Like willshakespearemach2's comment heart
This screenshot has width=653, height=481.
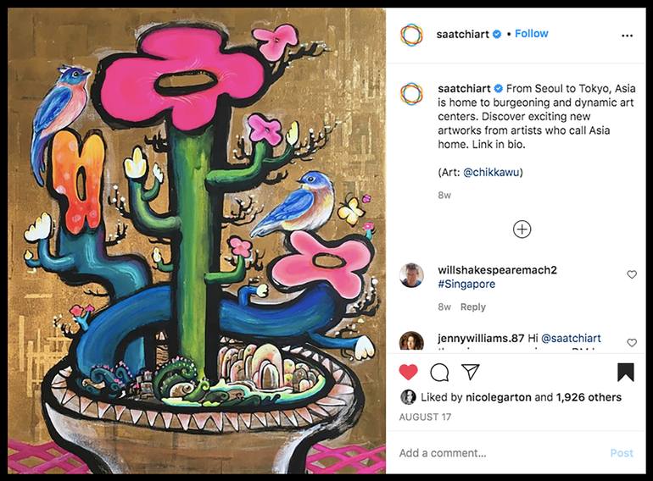(x=632, y=274)
